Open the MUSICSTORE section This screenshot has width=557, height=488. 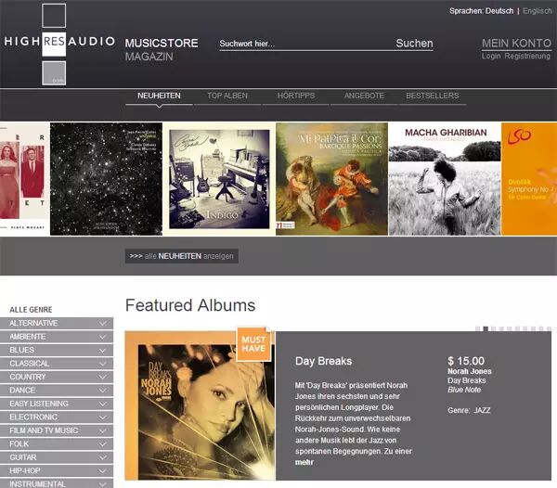point(162,44)
